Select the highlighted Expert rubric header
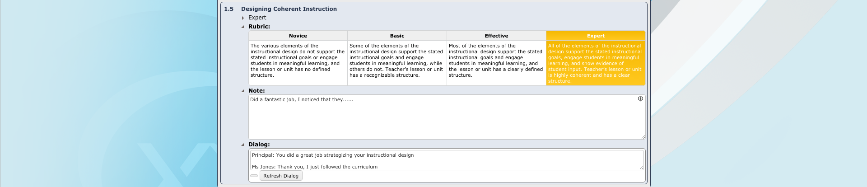This screenshot has height=187, width=867. 596,36
